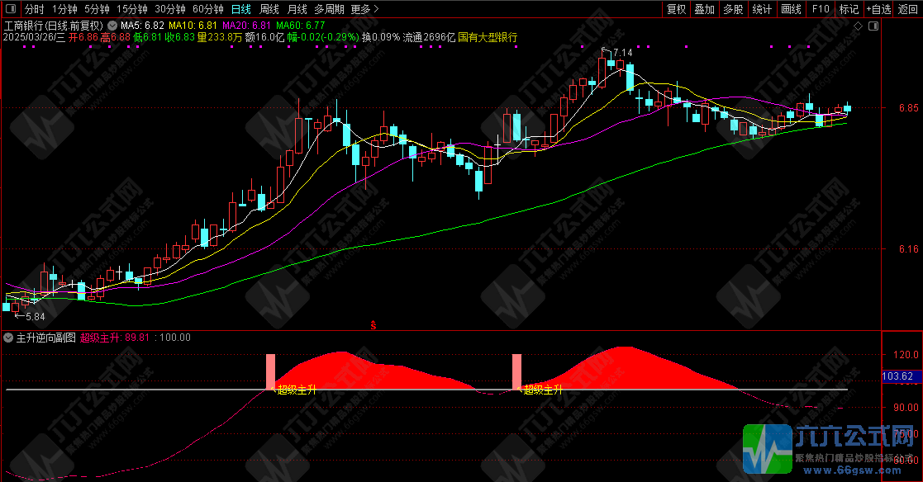Toggle 叠加 overlay comparison
923x482 pixels.
click(704, 10)
